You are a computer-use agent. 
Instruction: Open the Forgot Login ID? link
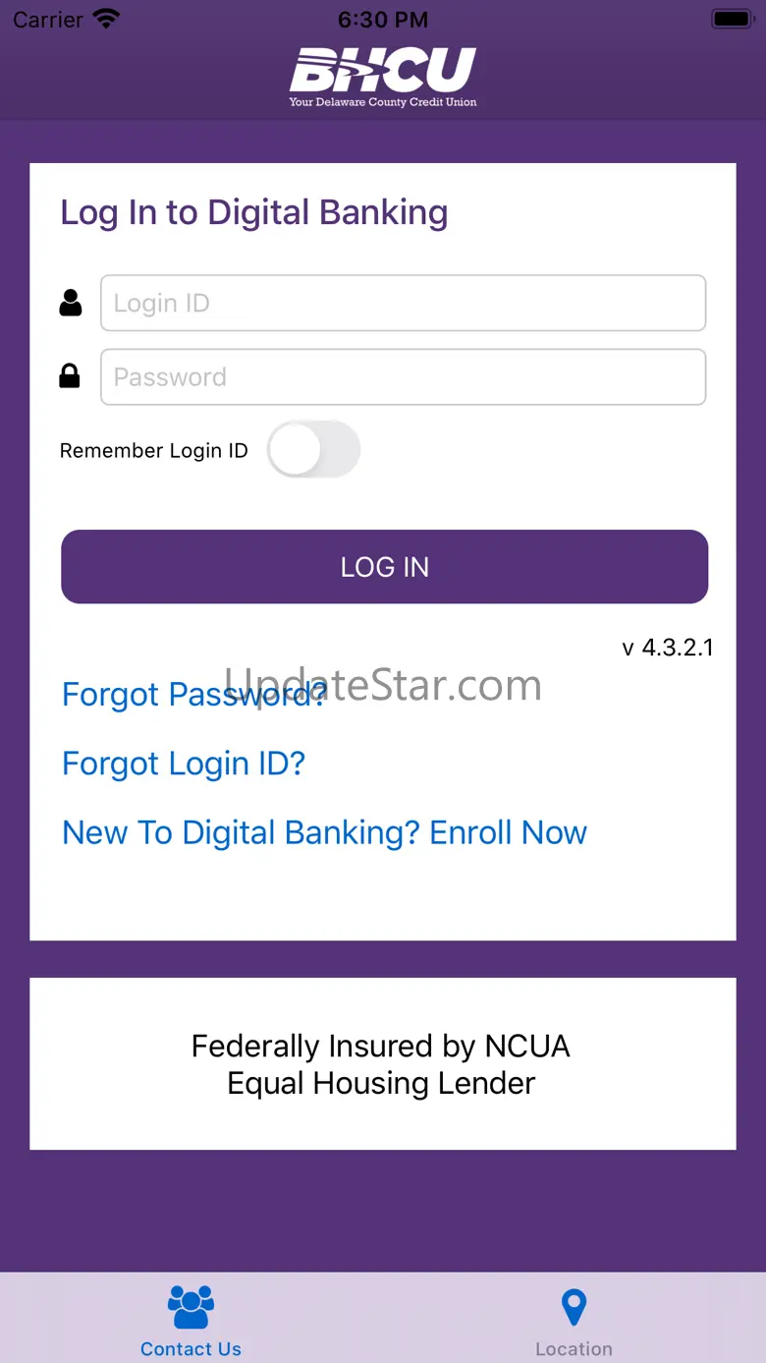(184, 764)
